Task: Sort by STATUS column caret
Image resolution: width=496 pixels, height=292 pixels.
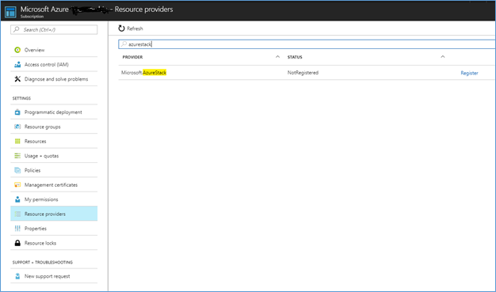Action: [x=443, y=57]
